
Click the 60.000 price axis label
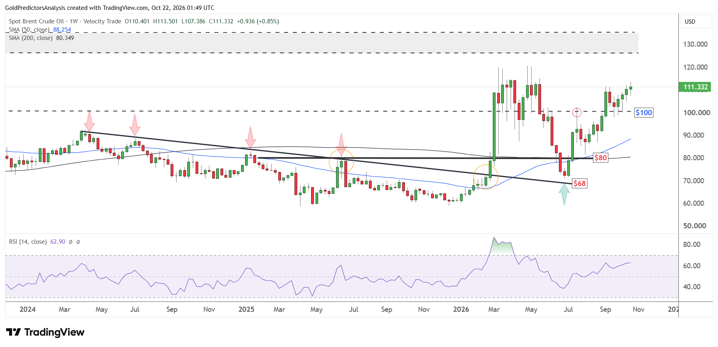click(x=693, y=203)
